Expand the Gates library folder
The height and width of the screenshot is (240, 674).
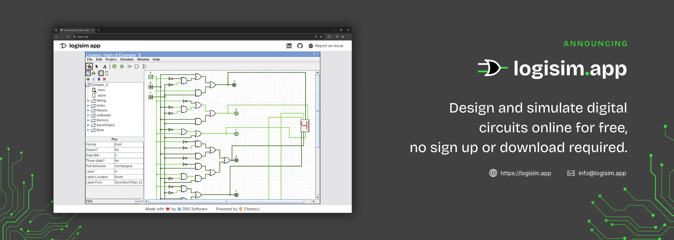[x=88, y=106]
